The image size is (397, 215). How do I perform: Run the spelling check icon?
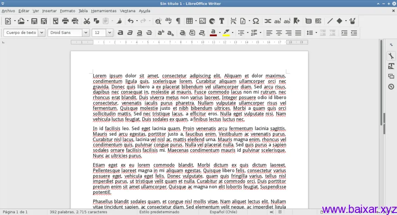[168, 21]
